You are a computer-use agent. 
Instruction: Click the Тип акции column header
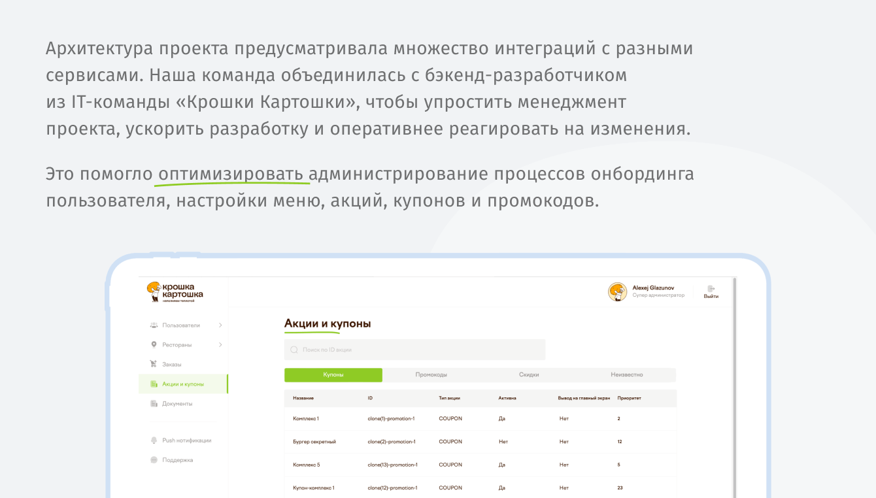click(x=450, y=398)
